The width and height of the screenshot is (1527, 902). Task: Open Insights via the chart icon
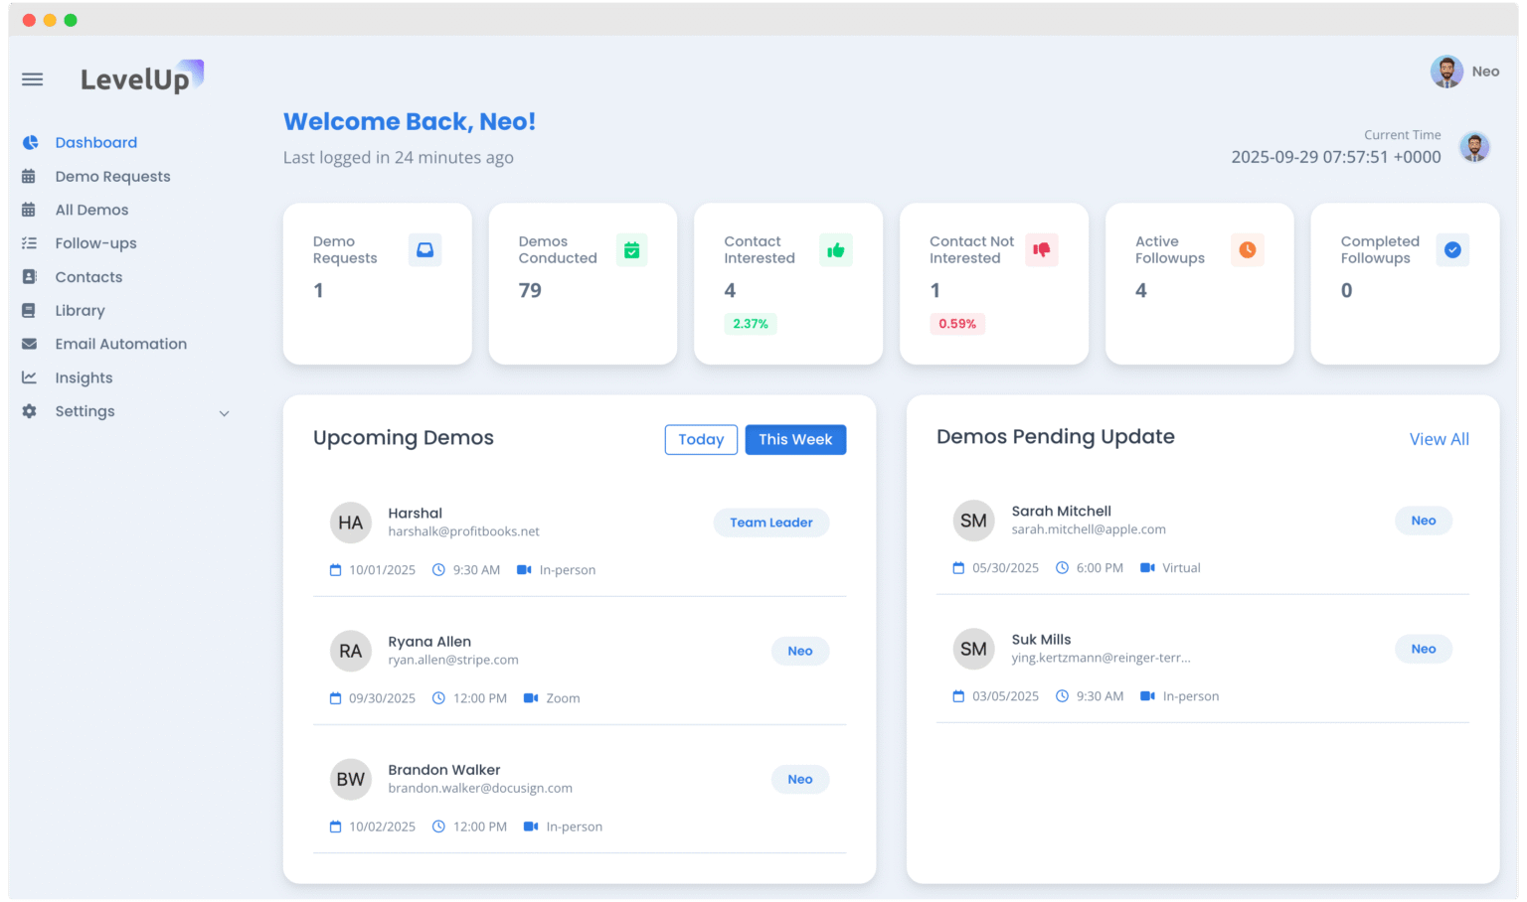click(x=29, y=377)
